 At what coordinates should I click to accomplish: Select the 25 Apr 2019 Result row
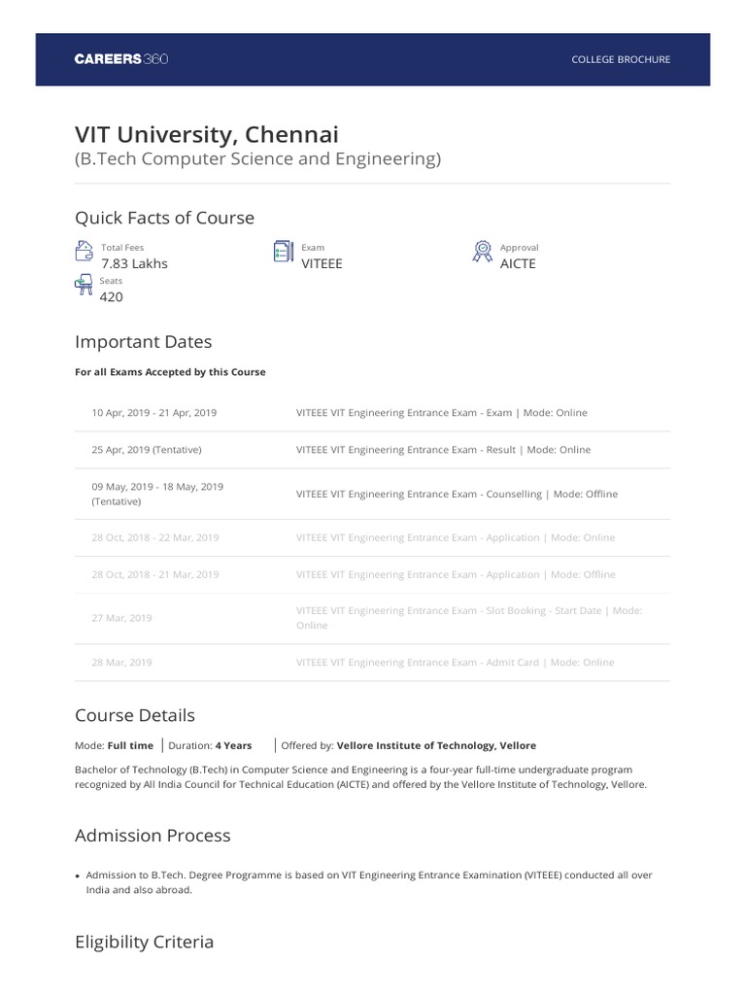point(372,450)
